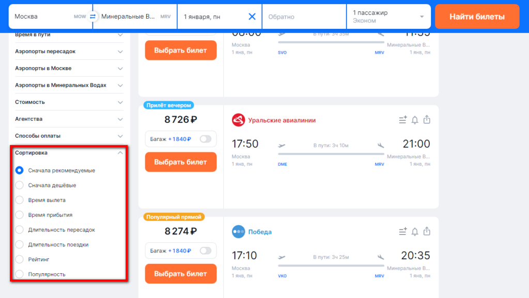Add Победа flight to comparison list
Screen dimensions: 529x298
(403, 232)
